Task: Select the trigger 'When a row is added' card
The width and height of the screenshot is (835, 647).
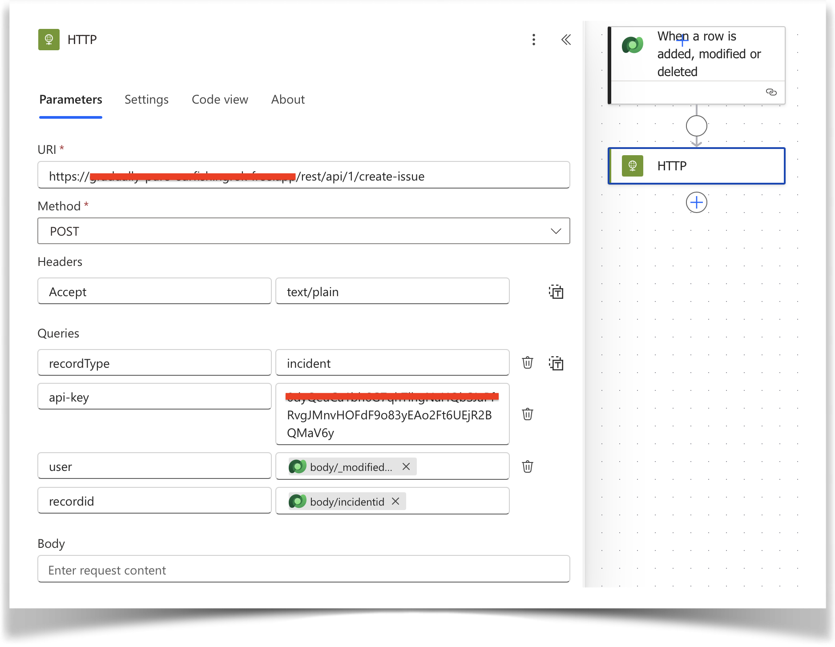Action: pos(696,65)
